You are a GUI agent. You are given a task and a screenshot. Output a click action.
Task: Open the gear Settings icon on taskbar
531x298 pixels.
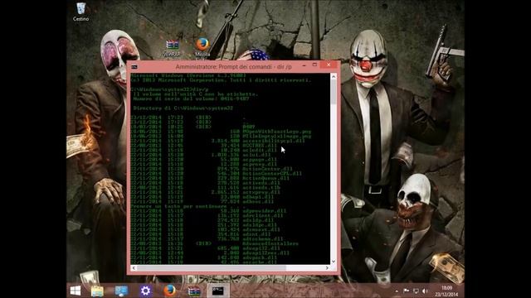click(x=145, y=291)
